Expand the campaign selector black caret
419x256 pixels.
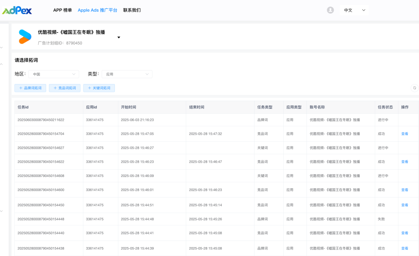(119, 38)
